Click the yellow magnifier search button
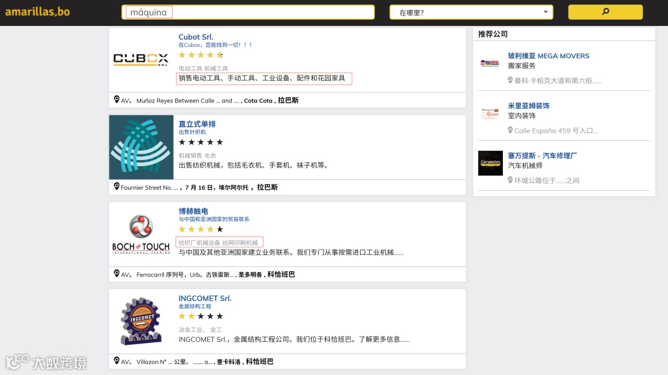Screen dimensions: 668x375 [x=606, y=12]
